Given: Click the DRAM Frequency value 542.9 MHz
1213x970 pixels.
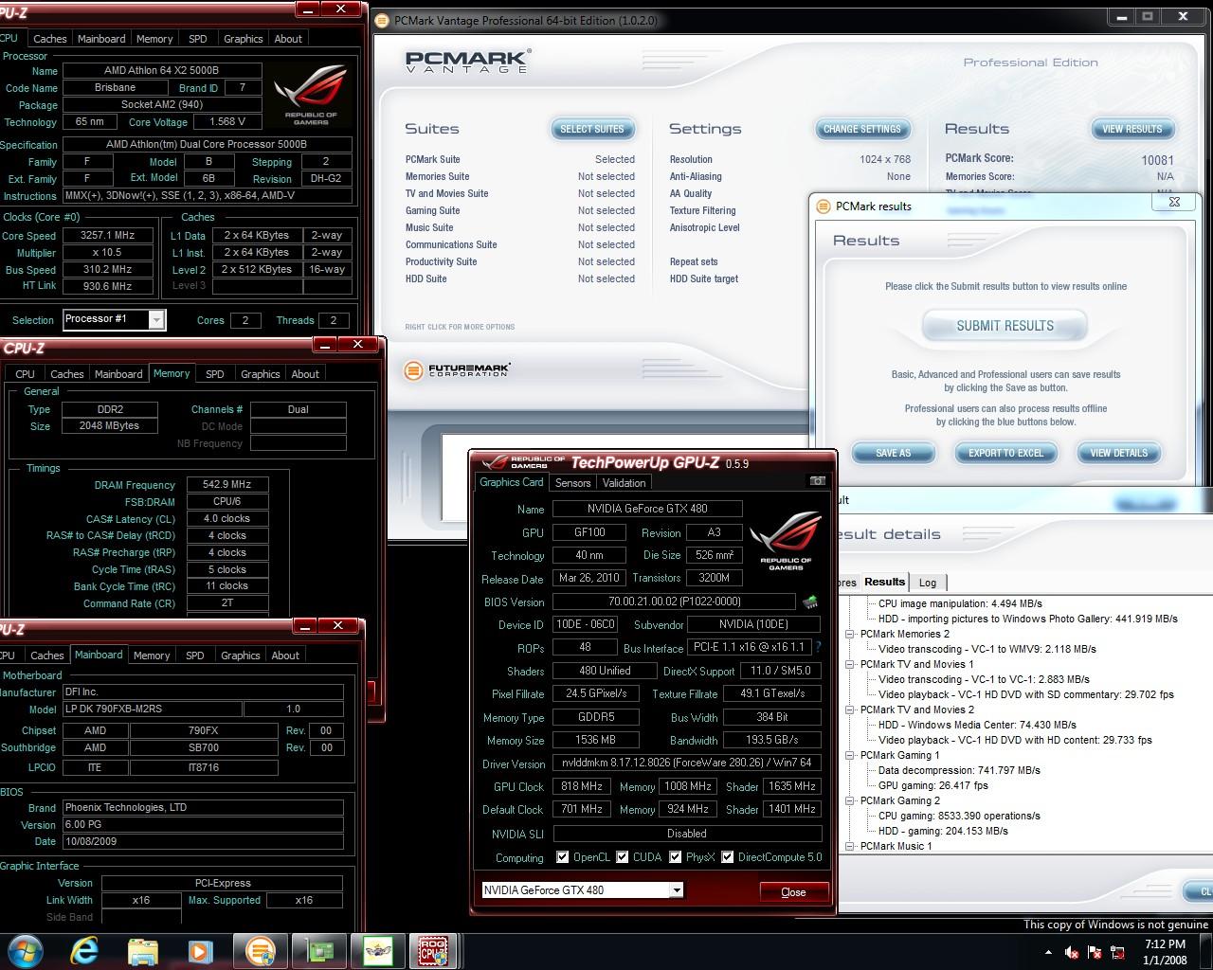Looking at the screenshot, I should [x=227, y=484].
